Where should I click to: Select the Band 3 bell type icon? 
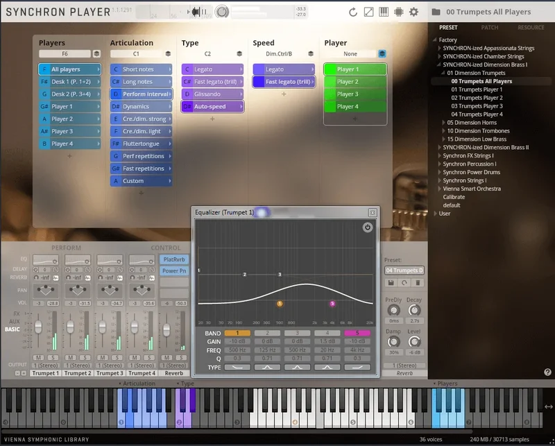(x=298, y=368)
